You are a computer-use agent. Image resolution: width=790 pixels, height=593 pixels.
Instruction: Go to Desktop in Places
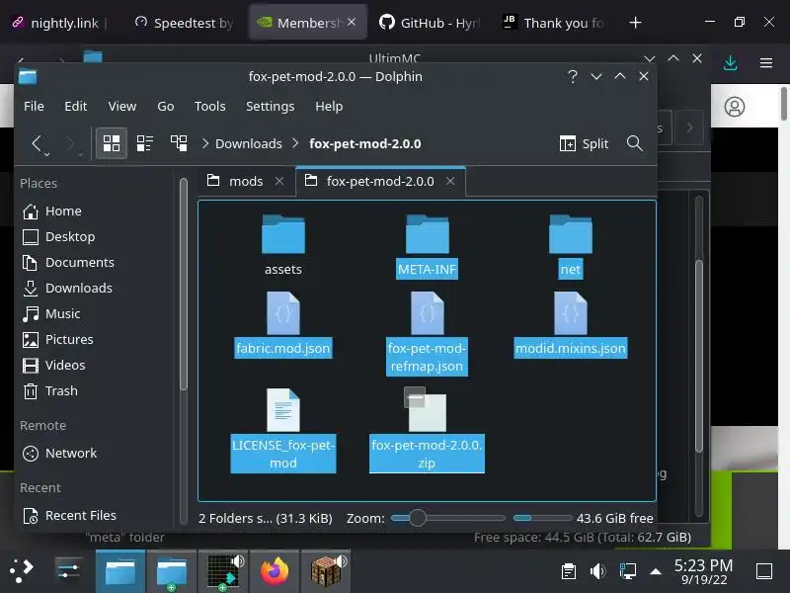(x=59, y=237)
